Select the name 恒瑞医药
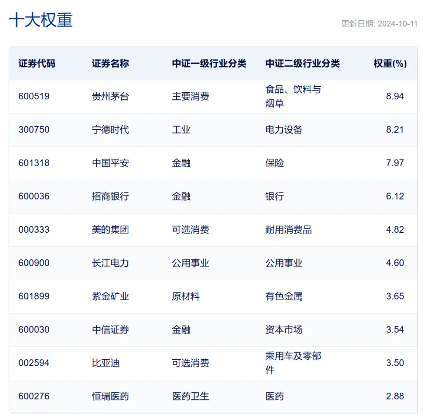 click(x=110, y=396)
